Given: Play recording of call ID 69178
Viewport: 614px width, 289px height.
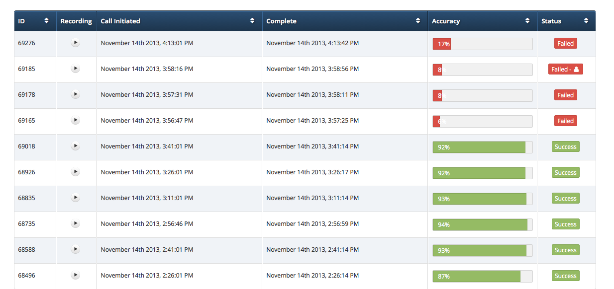Looking at the screenshot, I should pyautogui.click(x=75, y=94).
